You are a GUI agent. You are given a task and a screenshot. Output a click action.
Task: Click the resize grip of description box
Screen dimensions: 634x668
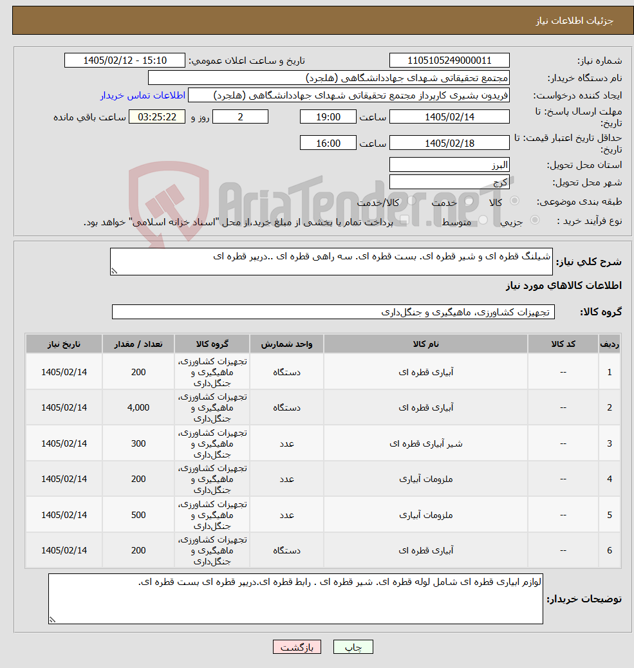coord(114,271)
